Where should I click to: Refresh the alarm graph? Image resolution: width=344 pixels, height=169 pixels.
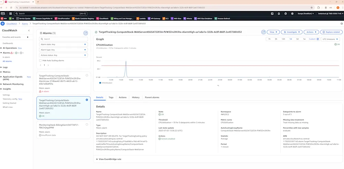(263, 32)
